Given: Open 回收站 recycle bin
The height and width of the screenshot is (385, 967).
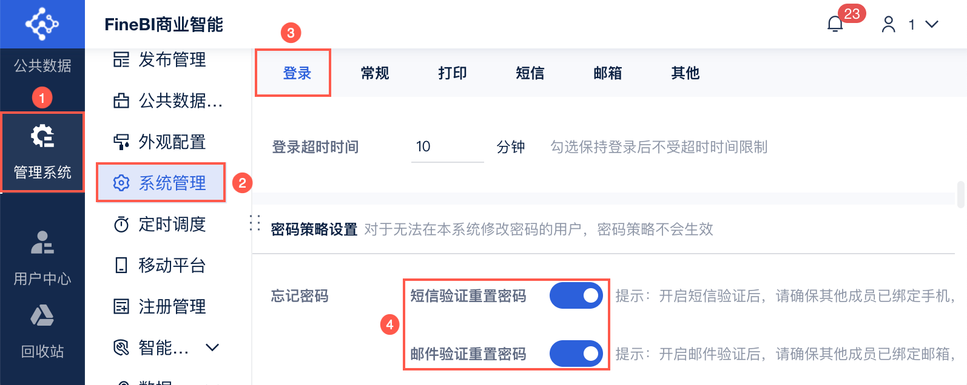Looking at the screenshot, I should pyautogui.click(x=42, y=330).
